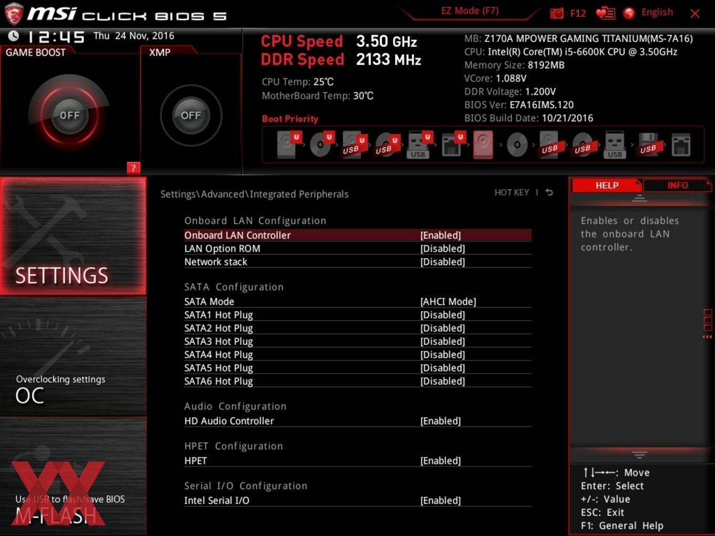Select the highlighted red hard disk boot icon
This screenshot has height=536, width=715.
[483, 145]
